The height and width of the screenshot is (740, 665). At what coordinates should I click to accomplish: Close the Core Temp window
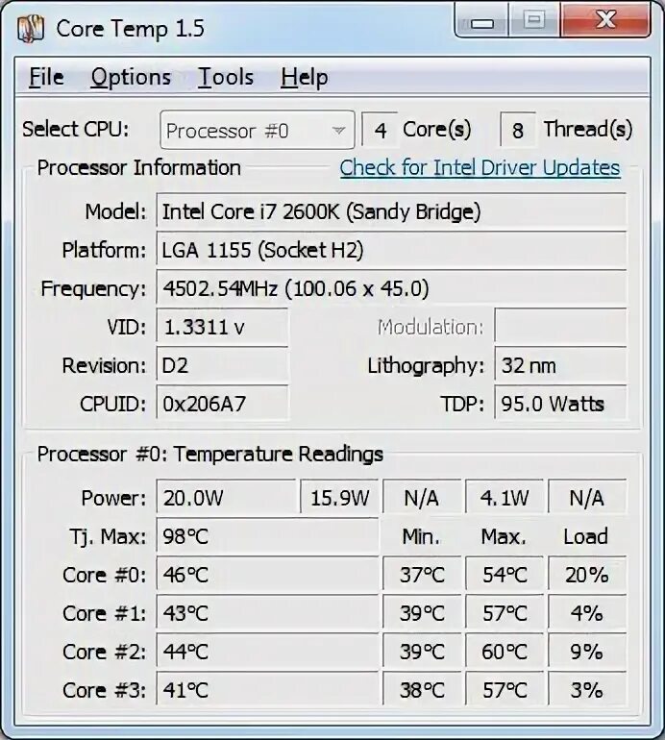click(605, 21)
